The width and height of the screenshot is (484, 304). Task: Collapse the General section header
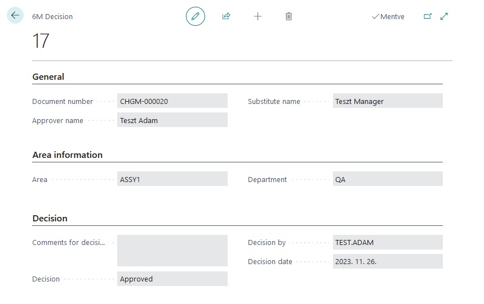[48, 77]
